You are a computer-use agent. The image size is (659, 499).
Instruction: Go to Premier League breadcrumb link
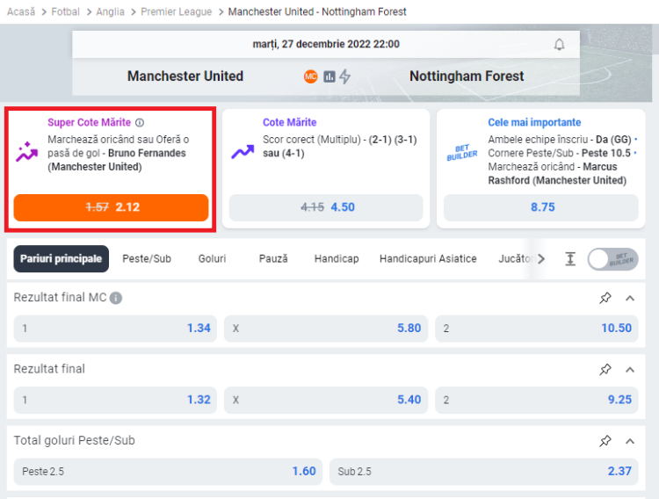(x=177, y=12)
